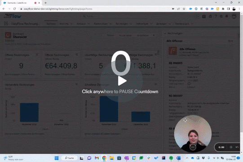Viewport: 243px width, 162px height.
Task: Open the dashboard actions dropdown arrow
Action: point(154,36)
